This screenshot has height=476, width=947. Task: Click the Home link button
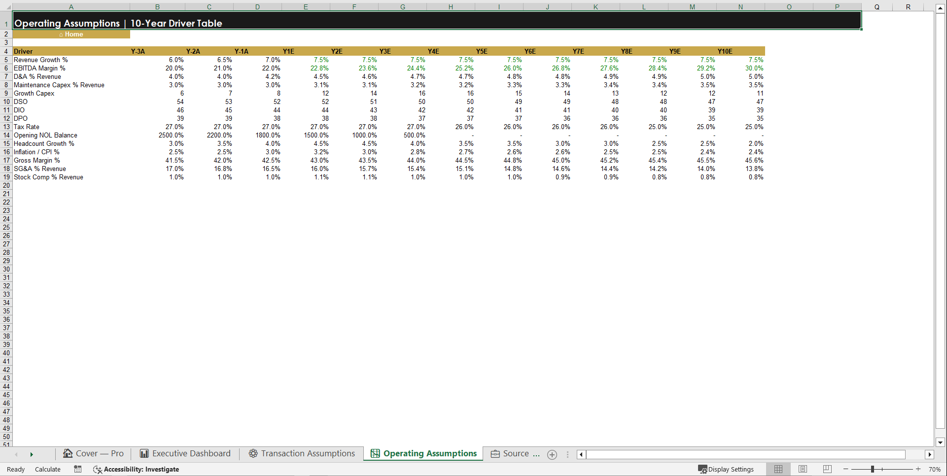(x=71, y=34)
